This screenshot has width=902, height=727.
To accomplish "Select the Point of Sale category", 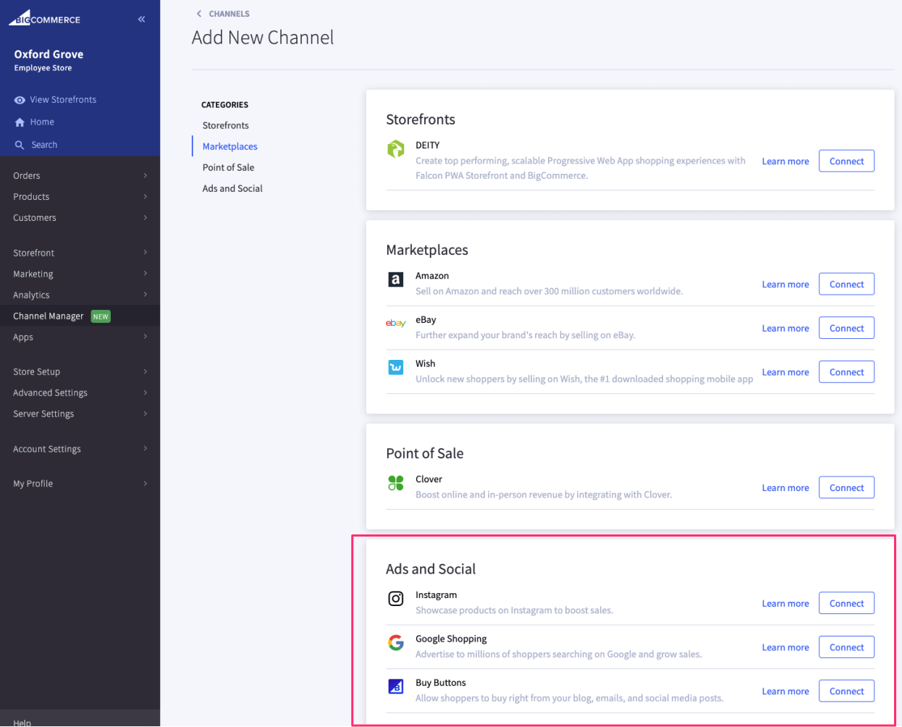I will pos(229,167).
